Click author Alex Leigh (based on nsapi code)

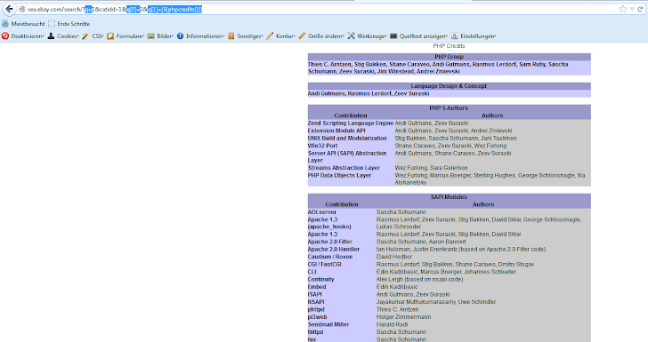click(420, 279)
